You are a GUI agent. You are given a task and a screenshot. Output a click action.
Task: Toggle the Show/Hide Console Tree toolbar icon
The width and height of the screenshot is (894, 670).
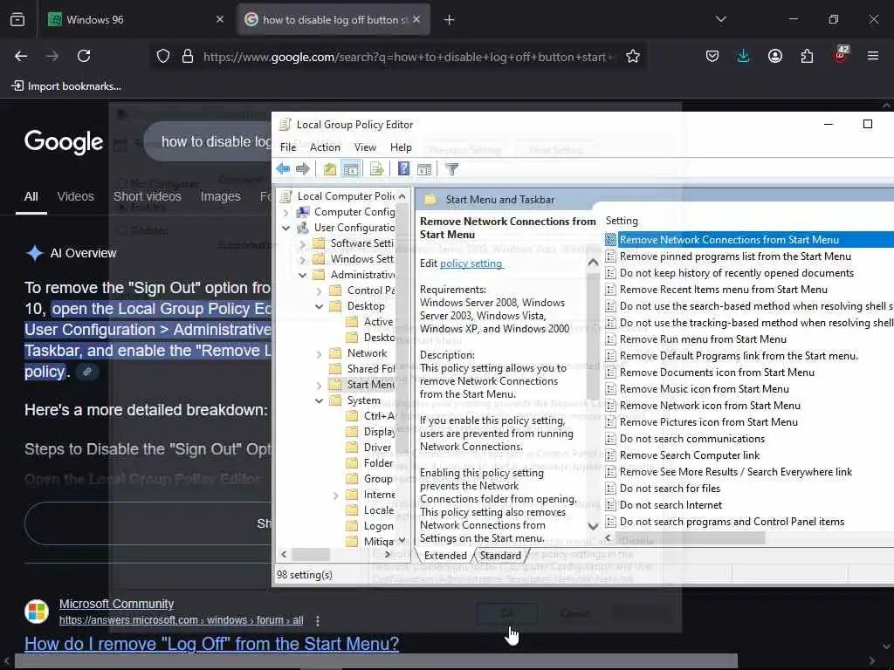[351, 168]
